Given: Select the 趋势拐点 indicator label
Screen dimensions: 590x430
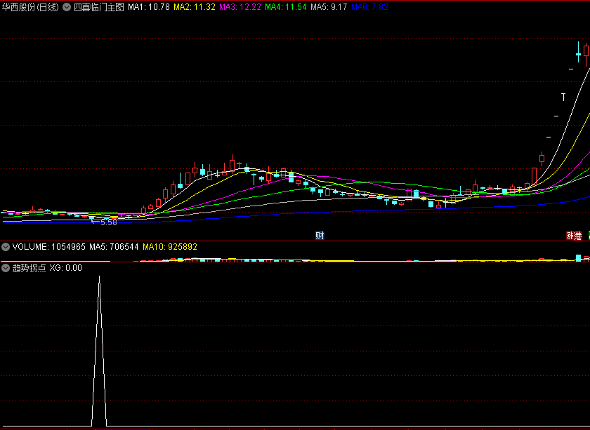Looking at the screenshot, I should click(x=29, y=268).
